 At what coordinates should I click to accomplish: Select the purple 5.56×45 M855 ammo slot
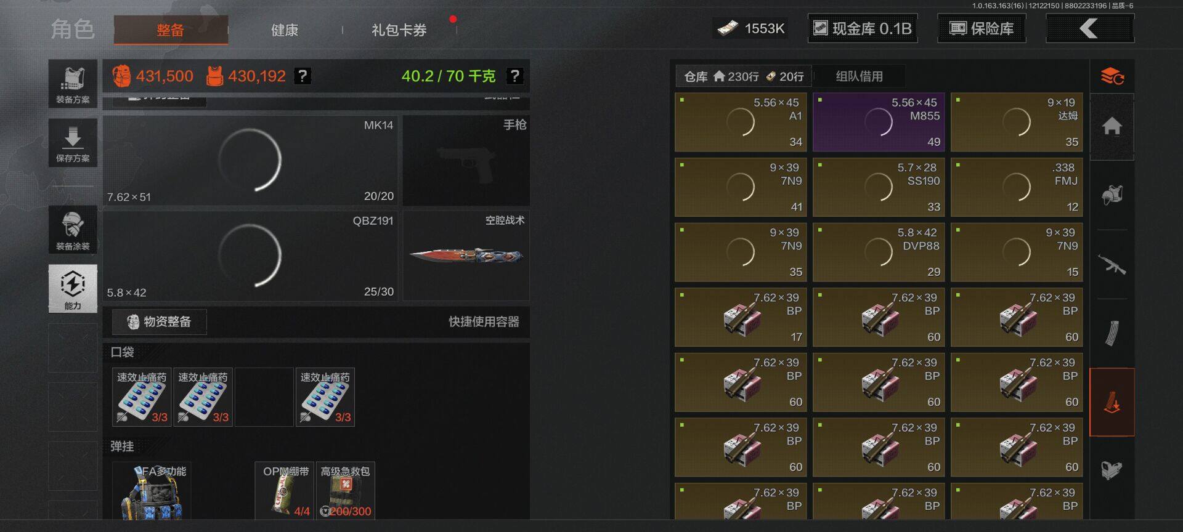click(x=879, y=123)
